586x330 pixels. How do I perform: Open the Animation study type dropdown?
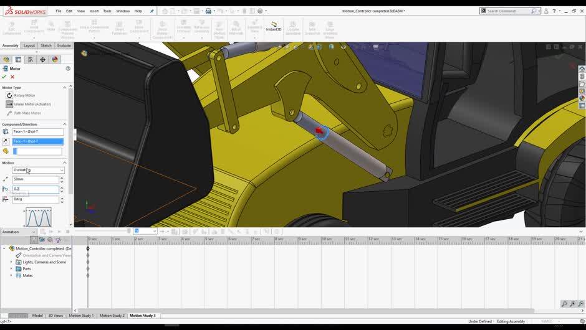[19, 232]
